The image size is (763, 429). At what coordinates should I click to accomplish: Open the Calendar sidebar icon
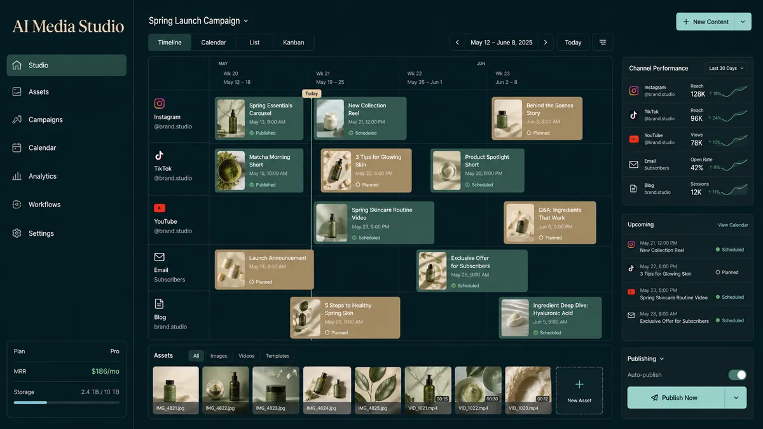pyautogui.click(x=17, y=147)
